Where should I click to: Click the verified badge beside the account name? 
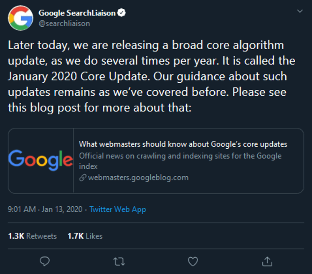coord(122,13)
